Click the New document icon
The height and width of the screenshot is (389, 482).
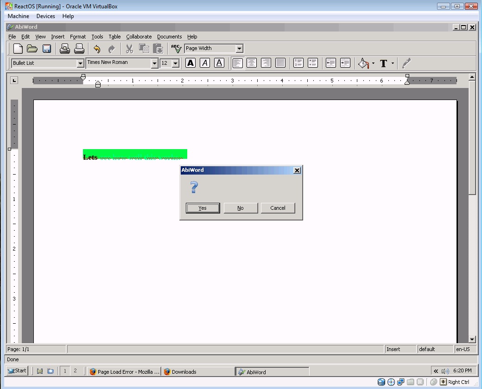coord(18,49)
